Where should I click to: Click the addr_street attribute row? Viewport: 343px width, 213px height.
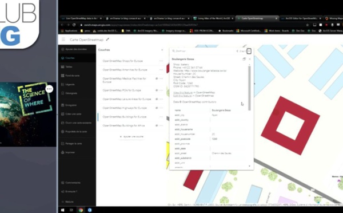[x=210, y=153]
